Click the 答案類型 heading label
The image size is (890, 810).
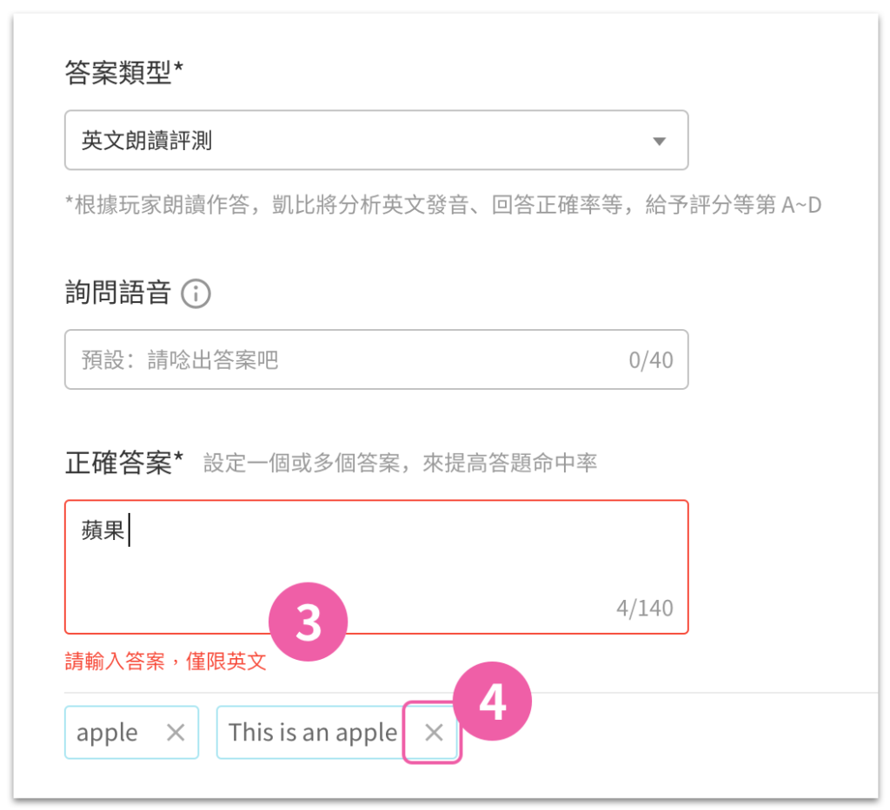click(x=123, y=73)
